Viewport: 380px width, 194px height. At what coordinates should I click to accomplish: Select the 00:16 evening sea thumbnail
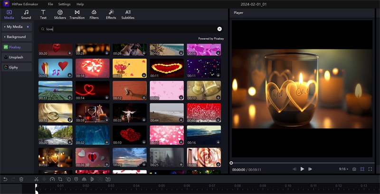click(x=204, y=135)
